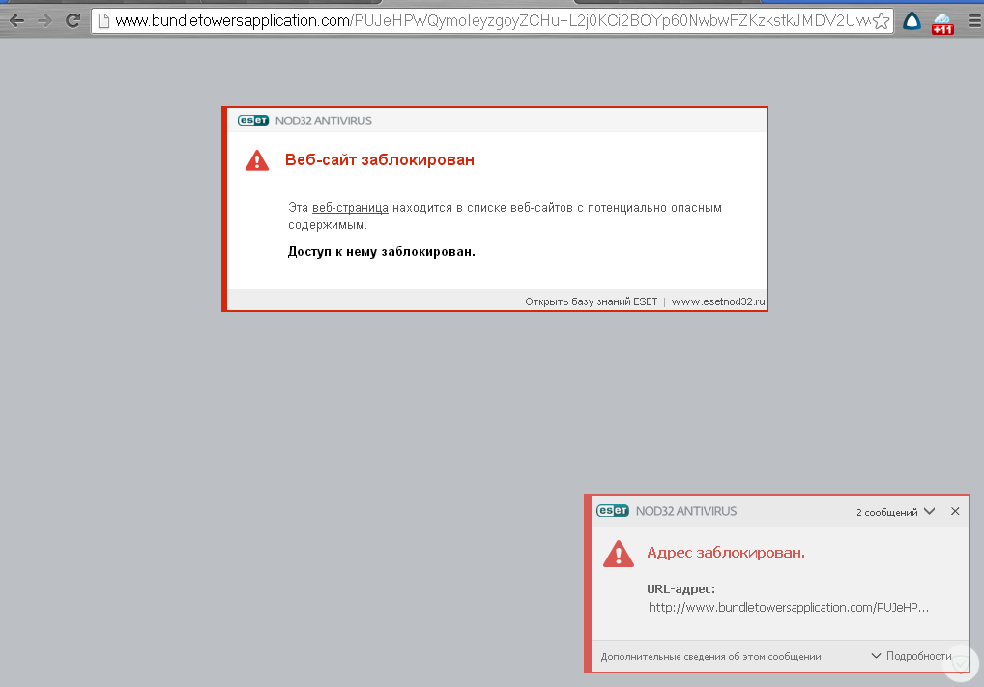Click 'NOD32 ANTIVIRUS' title on block page
This screenshot has width=984, height=687.
[x=323, y=121]
